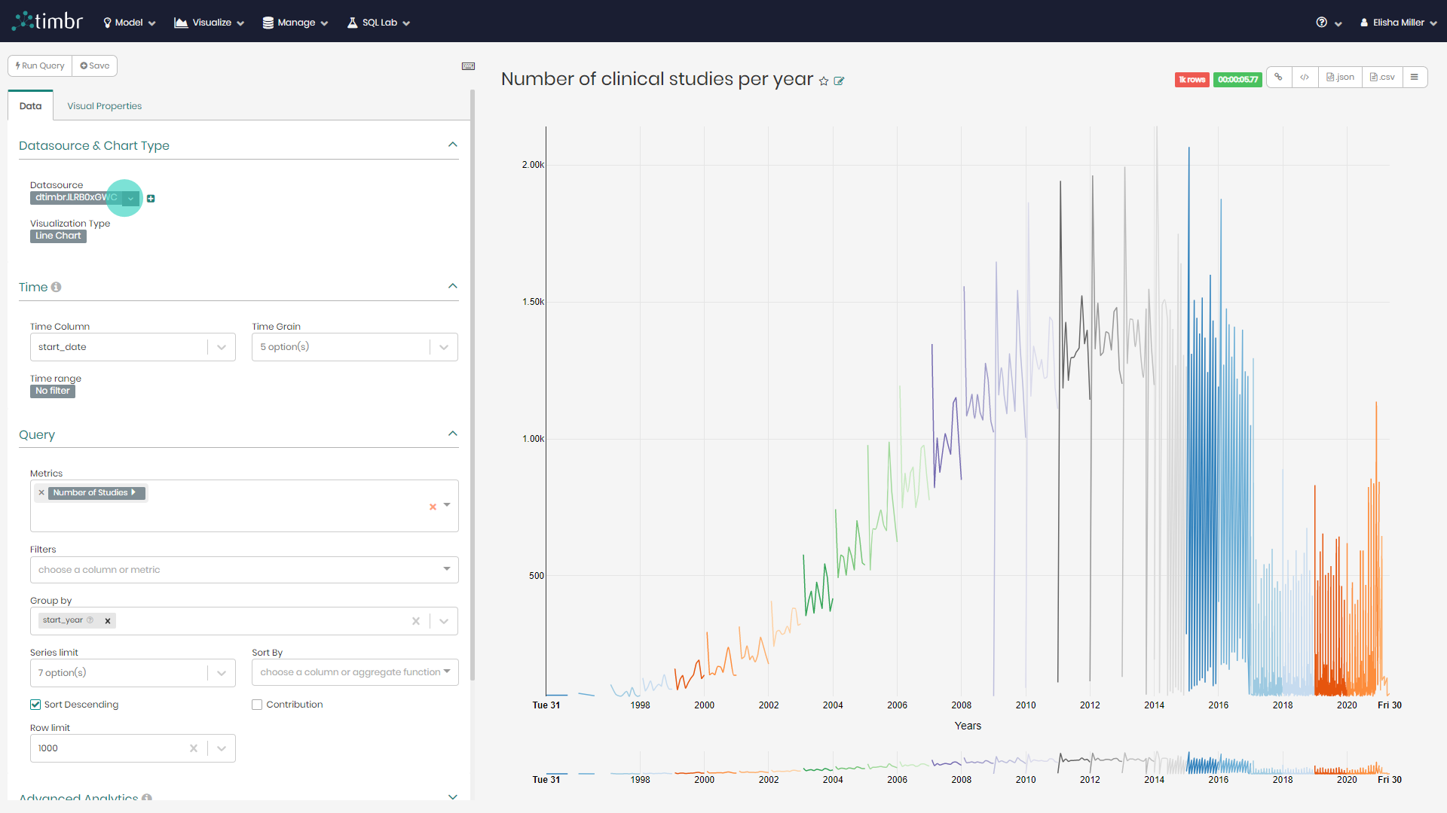Expand the Time Grain options dropdown
The width and height of the screenshot is (1447, 813).
pos(445,346)
